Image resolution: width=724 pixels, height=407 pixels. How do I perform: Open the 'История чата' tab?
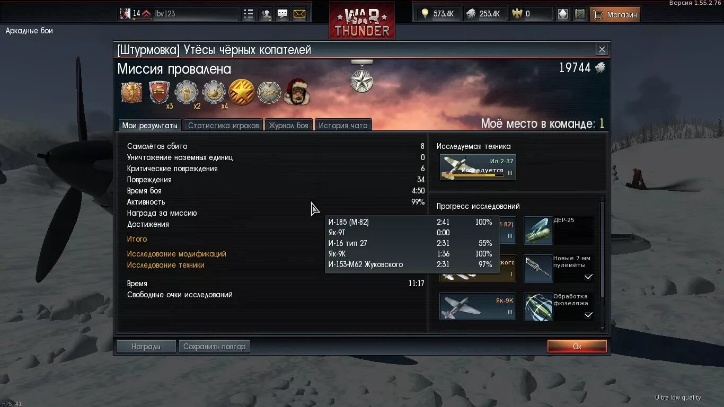(x=343, y=125)
